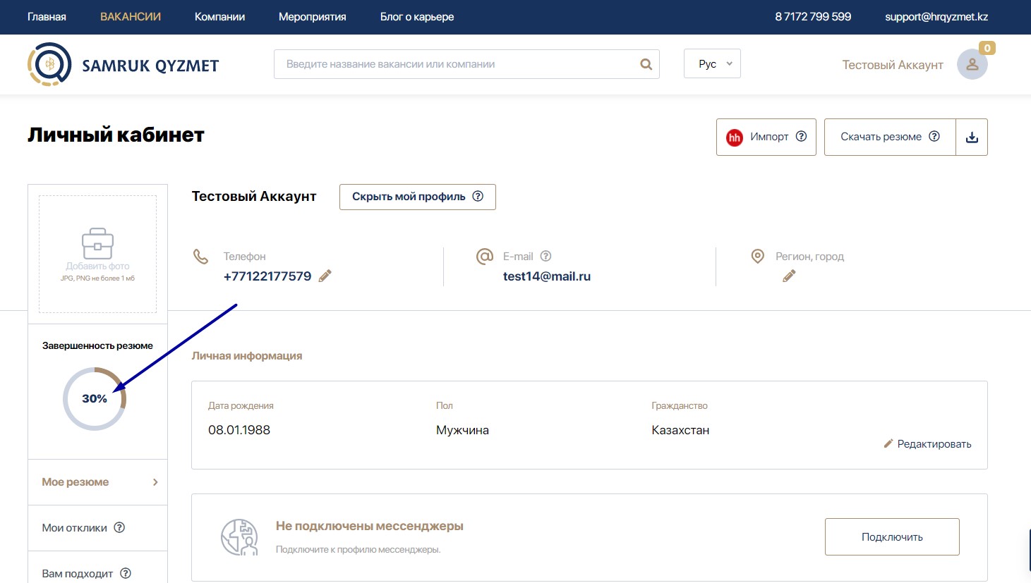Edit phone number with pencil icon
The width and height of the screenshot is (1031, 583).
pos(325,276)
